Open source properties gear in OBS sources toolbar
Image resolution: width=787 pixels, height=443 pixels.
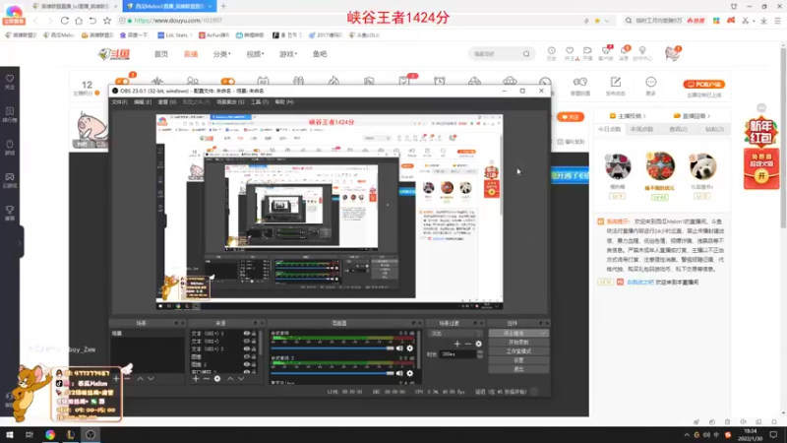pyautogui.click(x=217, y=378)
